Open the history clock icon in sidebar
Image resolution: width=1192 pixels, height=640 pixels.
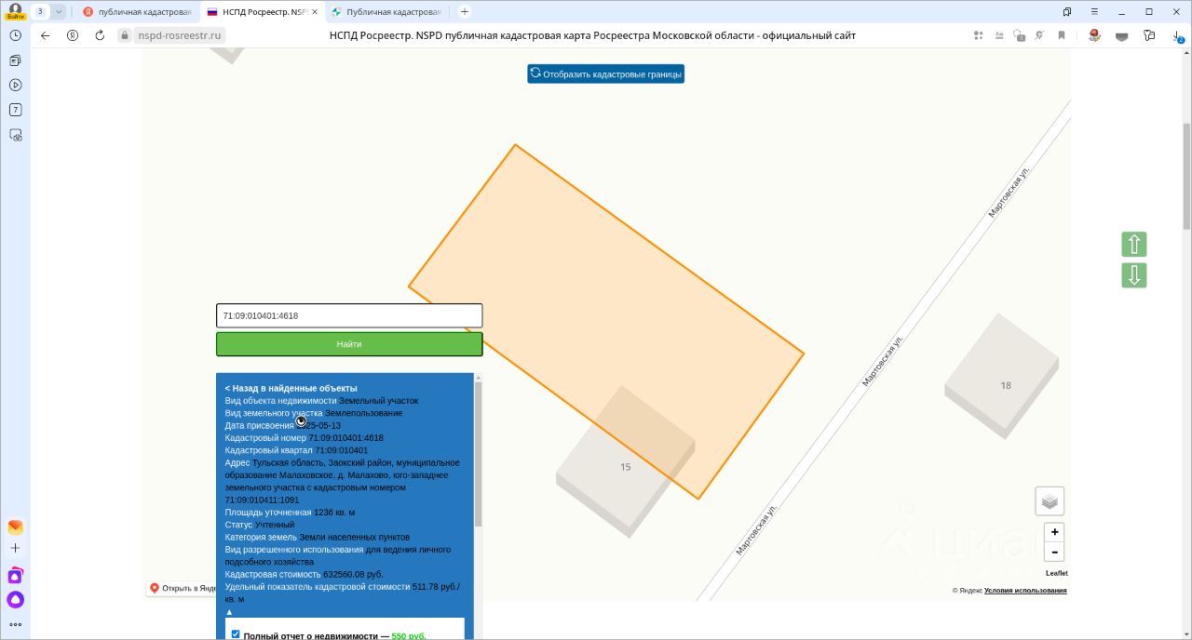point(15,34)
